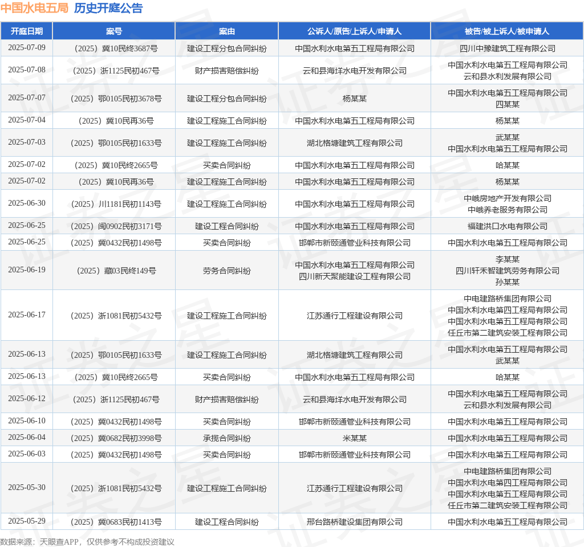Select the date 2025-06-10

26,421
